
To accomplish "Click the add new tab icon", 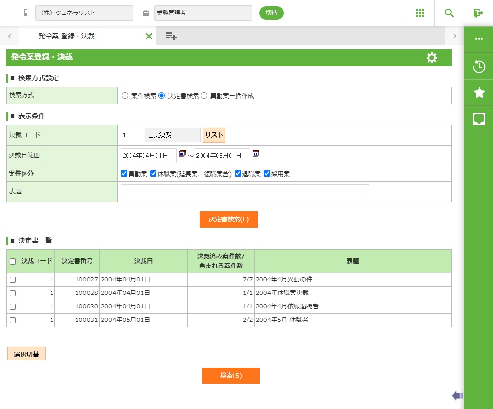I will (171, 36).
